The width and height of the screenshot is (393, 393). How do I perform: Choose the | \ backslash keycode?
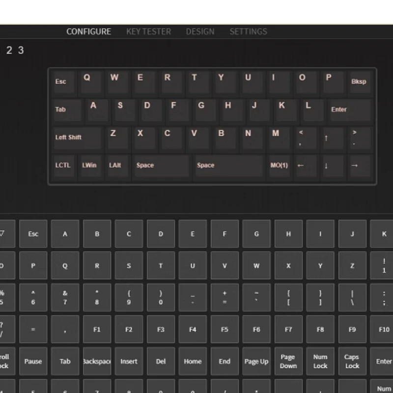click(352, 298)
